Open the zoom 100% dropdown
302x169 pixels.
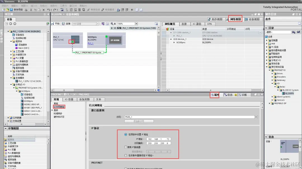coord(136,24)
